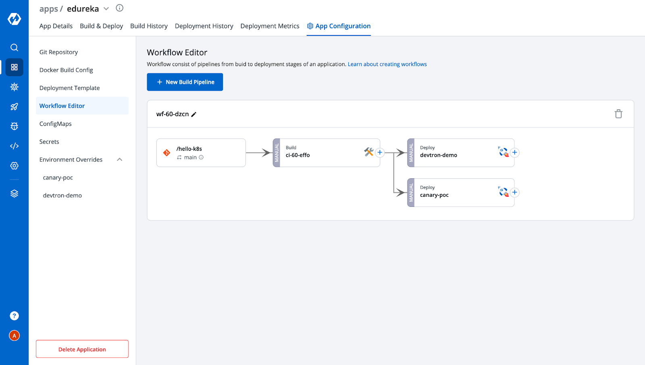The height and width of the screenshot is (365, 645).
Task: Open the Build History tab
Action: coord(149,26)
